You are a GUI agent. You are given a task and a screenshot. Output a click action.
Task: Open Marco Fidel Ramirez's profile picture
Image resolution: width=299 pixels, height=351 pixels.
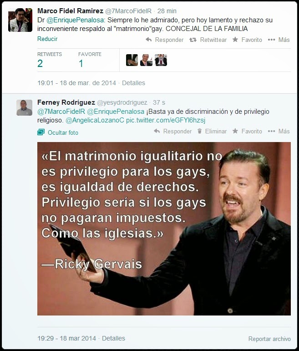[20, 20]
